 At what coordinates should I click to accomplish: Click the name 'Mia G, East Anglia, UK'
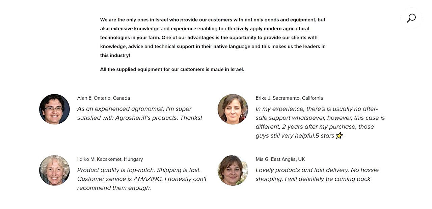click(x=280, y=159)
